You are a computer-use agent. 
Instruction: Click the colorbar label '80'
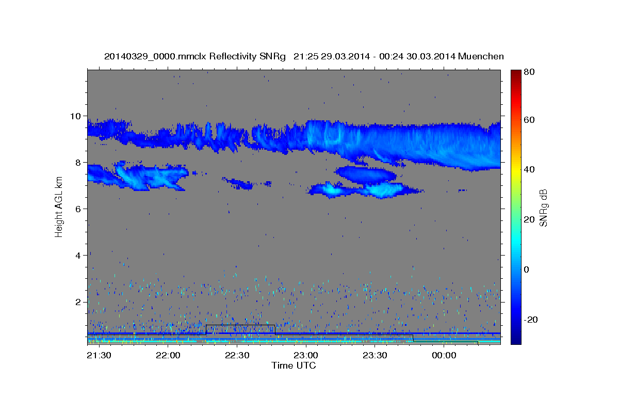click(530, 72)
